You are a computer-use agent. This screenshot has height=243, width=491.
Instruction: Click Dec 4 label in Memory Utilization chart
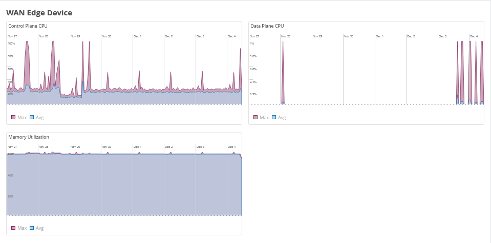click(232, 147)
